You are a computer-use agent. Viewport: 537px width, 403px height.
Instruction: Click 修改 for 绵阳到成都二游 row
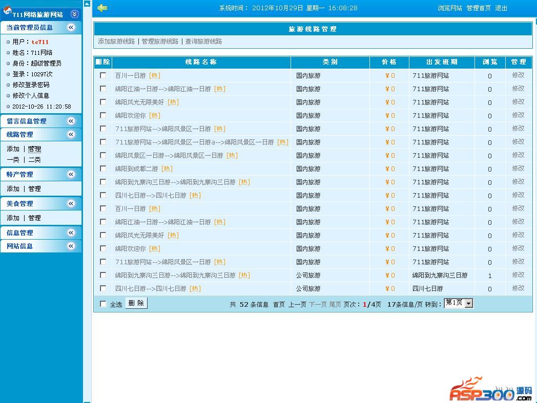[518, 168]
